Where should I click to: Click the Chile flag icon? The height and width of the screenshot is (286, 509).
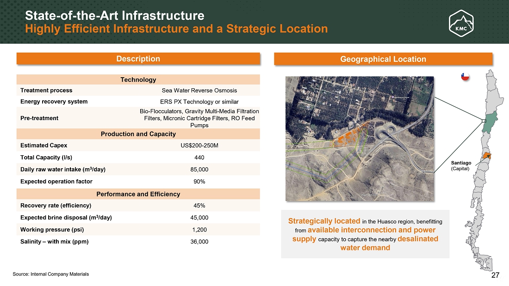(465, 77)
